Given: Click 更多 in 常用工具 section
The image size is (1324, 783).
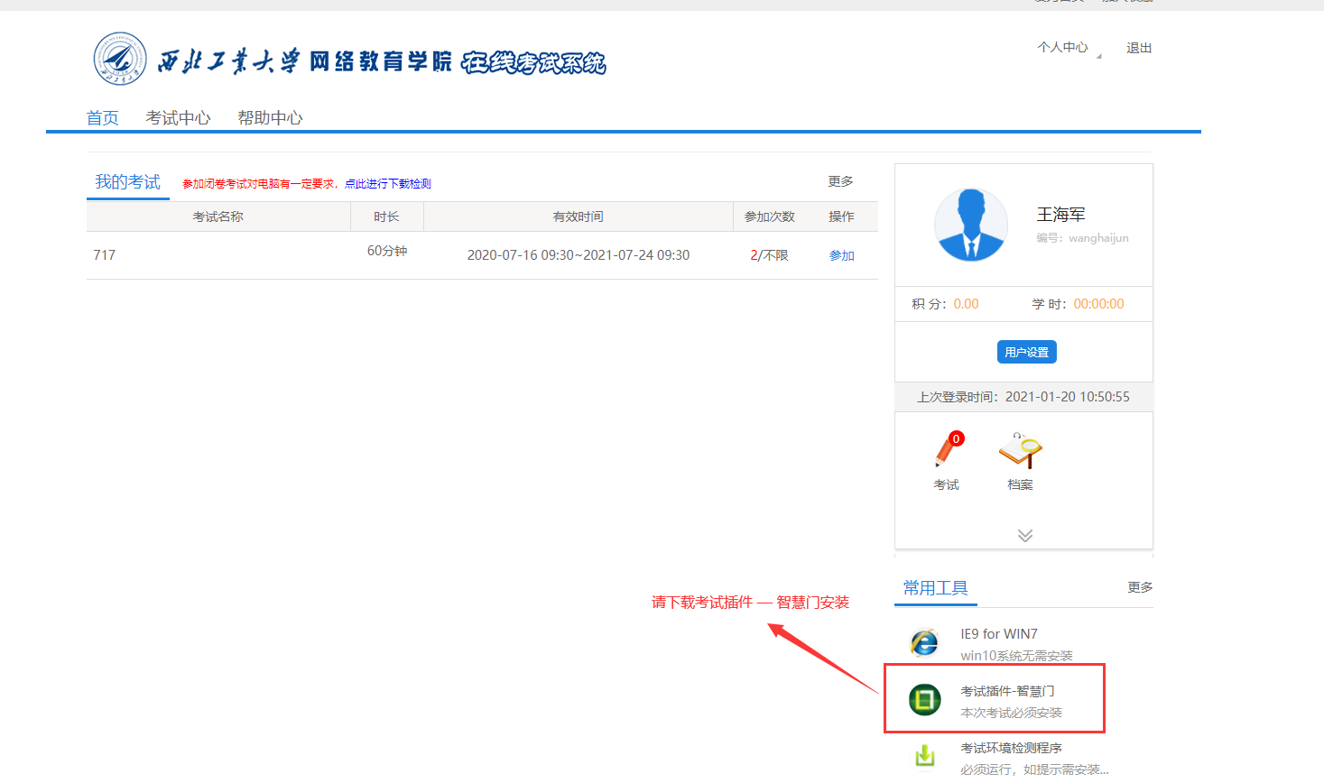Looking at the screenshot, I should 1140,587.
